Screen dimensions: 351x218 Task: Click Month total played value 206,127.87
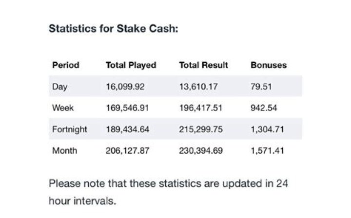(x=127, y=151)
